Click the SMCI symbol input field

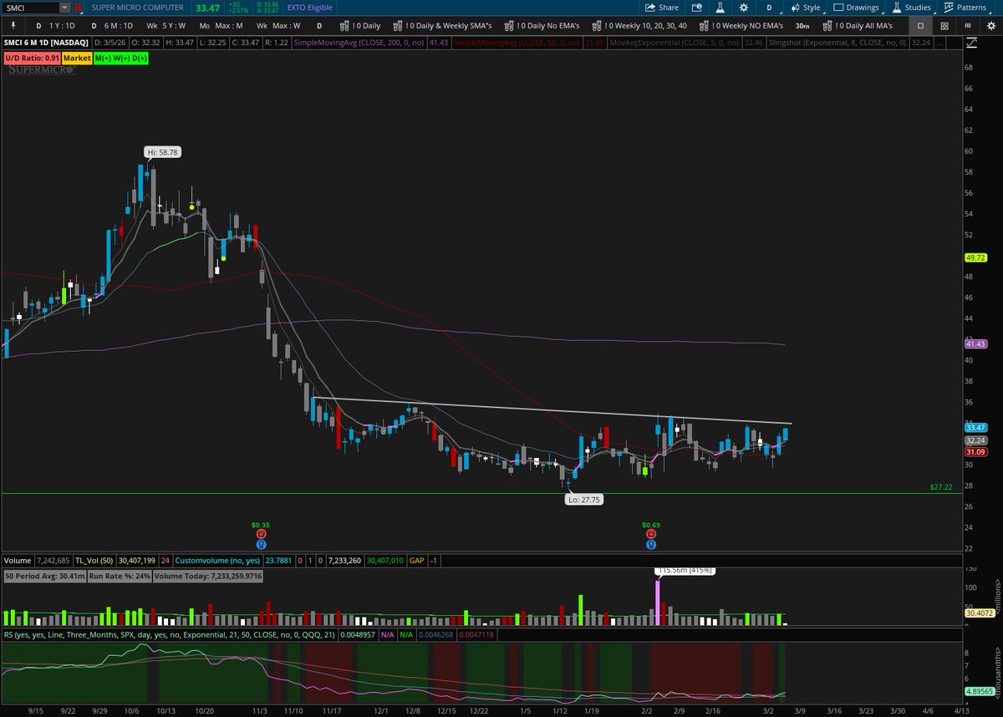point(31,8)
